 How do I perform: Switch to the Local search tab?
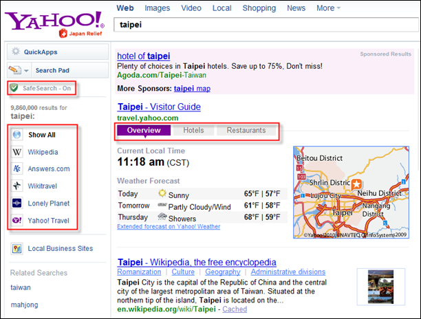tap(222, 8)
